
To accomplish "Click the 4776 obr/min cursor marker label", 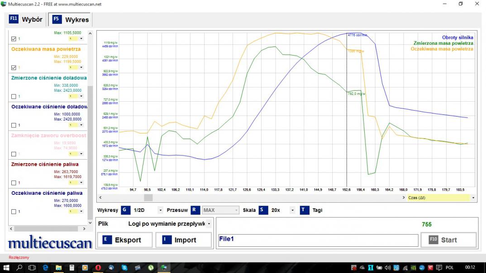I will coord(357,35).
